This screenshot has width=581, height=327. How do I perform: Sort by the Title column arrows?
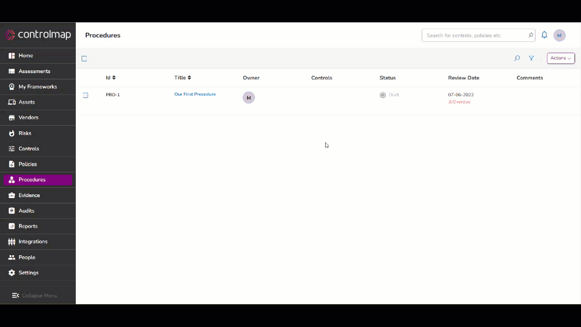pyautogui.click(x=189, y=78)
